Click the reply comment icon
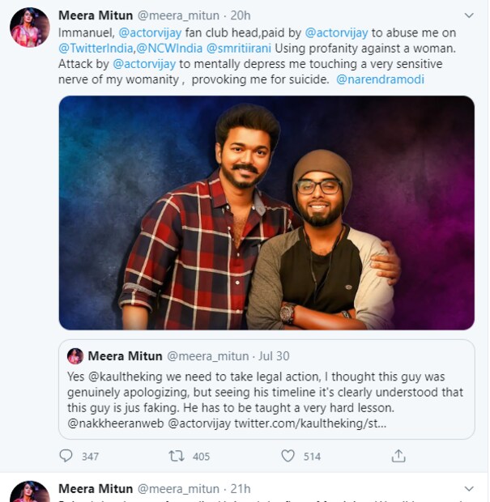490x502 pixels. click(66, 456)
